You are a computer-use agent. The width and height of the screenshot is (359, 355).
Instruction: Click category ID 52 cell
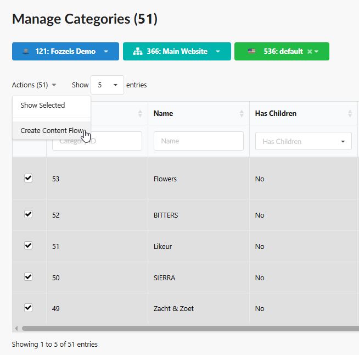pyautogui.click(x=97, y=215)
